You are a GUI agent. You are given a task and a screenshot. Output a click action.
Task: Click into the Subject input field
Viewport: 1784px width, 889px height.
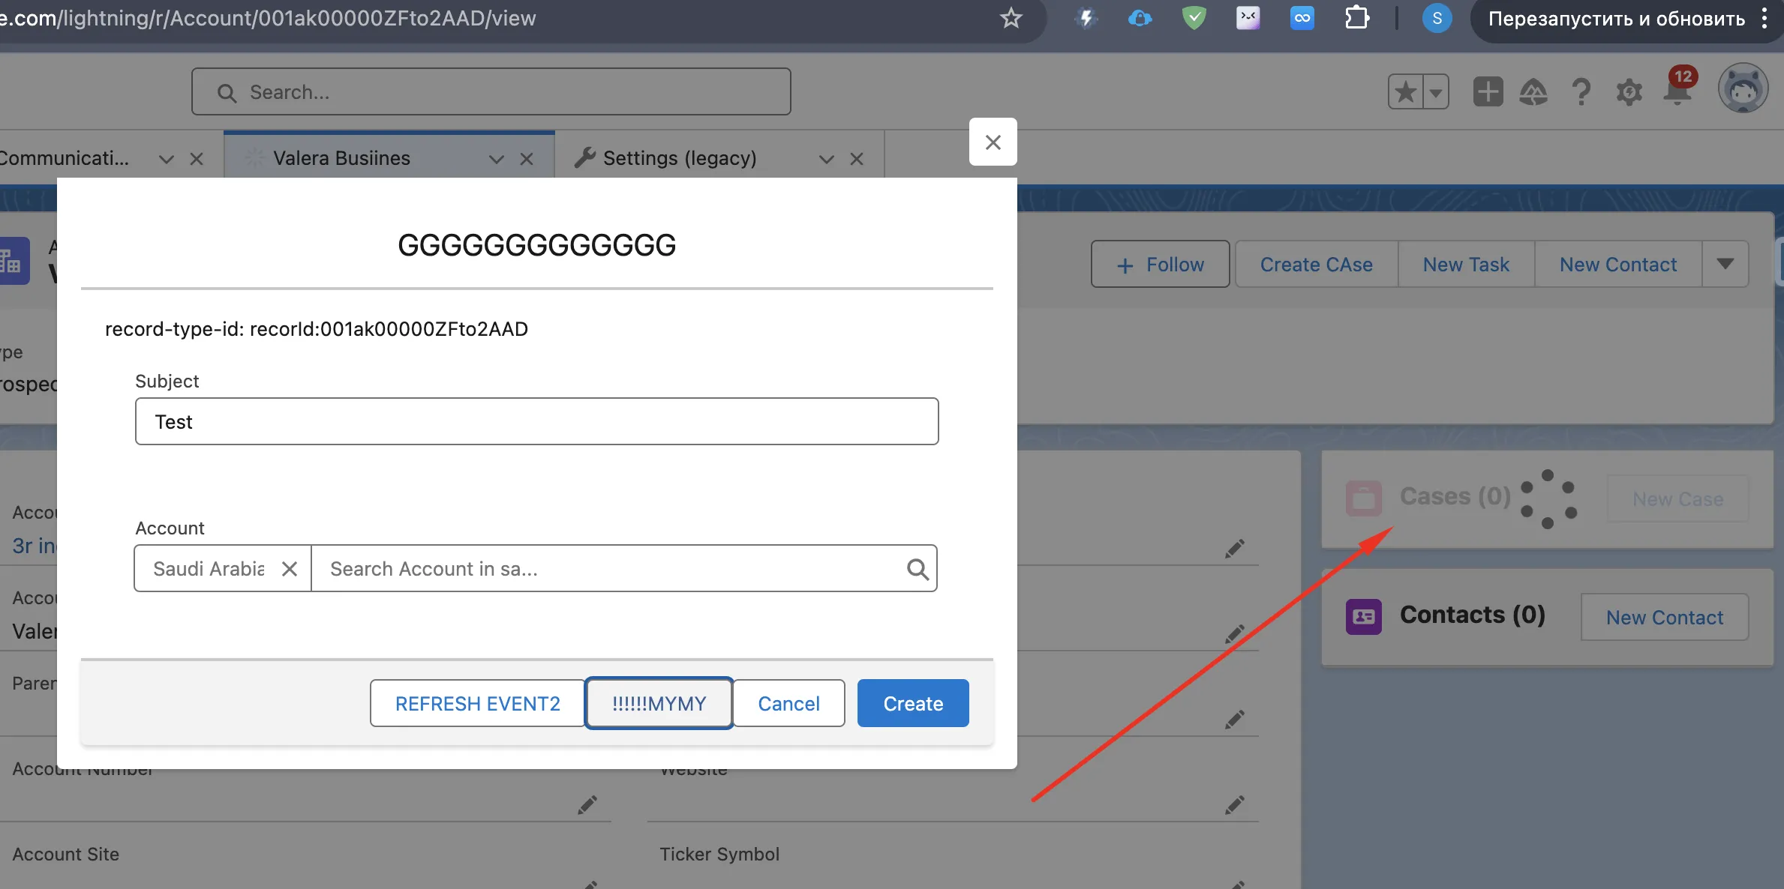pyautogui.click(x=536, y=422)
